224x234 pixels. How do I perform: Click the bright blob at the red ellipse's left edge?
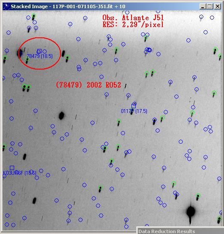pyautogui.click(x=20, y=53)
